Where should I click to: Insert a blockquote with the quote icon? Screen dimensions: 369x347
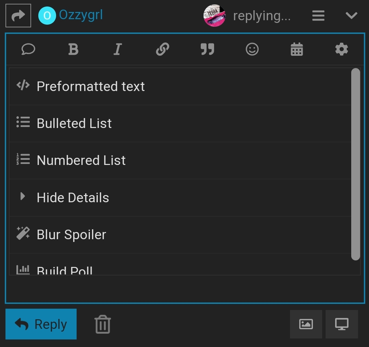[207, 50]
